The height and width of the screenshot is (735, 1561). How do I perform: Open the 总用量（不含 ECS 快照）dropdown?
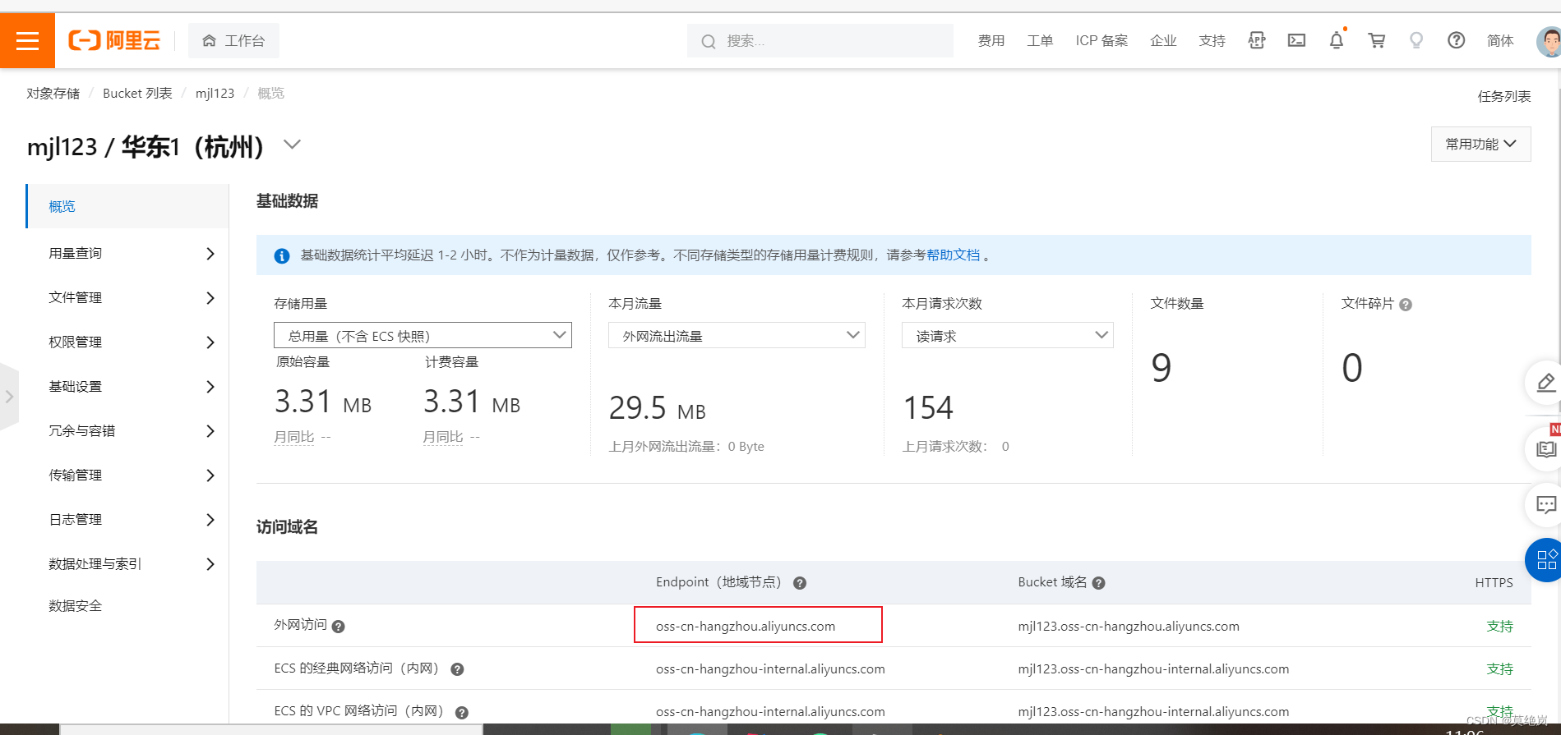pos(423,335)
